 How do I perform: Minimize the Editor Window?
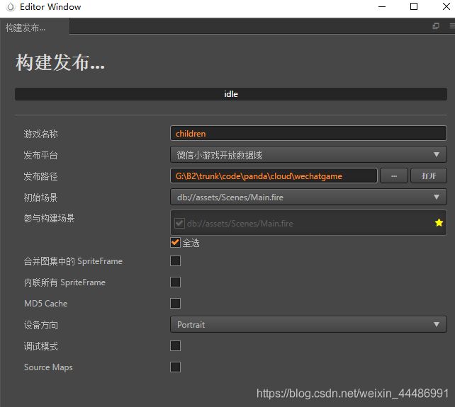coord(382,6)
